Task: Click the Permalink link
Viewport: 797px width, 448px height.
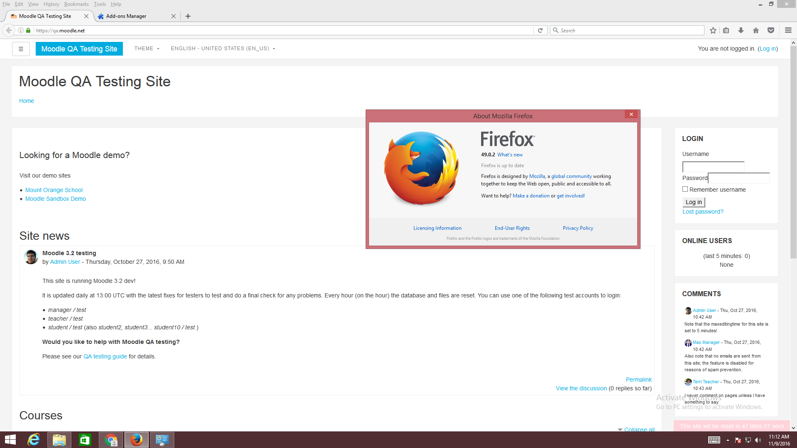Action: [x=638, y=380]
